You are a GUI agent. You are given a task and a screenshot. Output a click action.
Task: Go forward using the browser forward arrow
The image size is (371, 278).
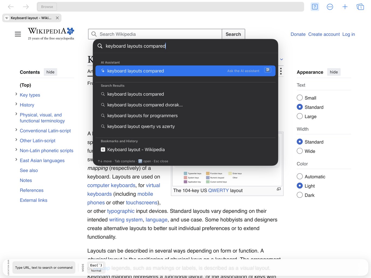[26, 7]
